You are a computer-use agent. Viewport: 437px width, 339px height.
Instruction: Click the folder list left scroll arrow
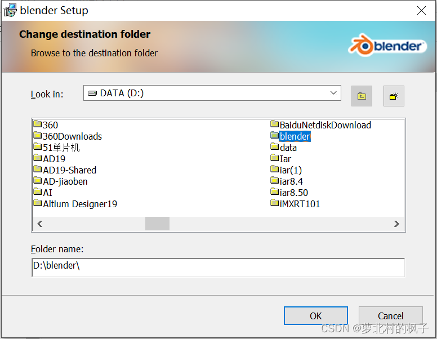[40, 224]
